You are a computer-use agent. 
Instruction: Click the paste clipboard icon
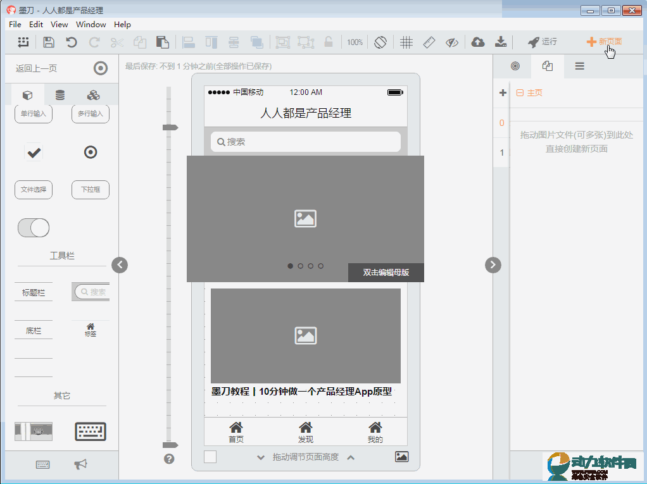pyautogui.click(x=163, y=42)
